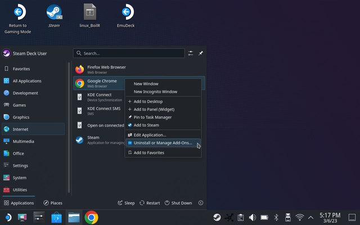Viewport: 360px width, 225px height.
Task: Launch KDE Connect SMS entry
Action: point(99,111)
